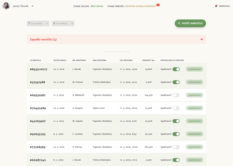Open podrobnosti for order #8453116717
233x166 pixels.
click(195, 69)
